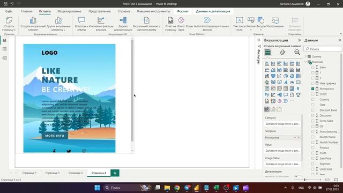
Task: Collapse the Data (Данные) pane
Action: [339, 40]
